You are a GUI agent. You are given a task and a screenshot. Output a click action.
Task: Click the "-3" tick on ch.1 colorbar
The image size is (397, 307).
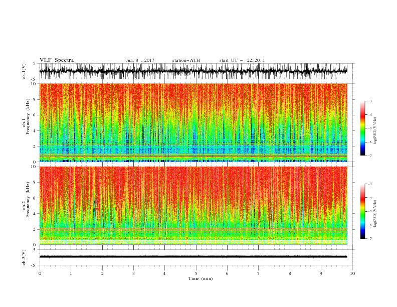click(369, 101)
